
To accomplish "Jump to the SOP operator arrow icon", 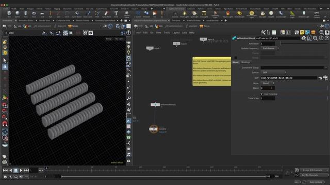I will 320,78.
